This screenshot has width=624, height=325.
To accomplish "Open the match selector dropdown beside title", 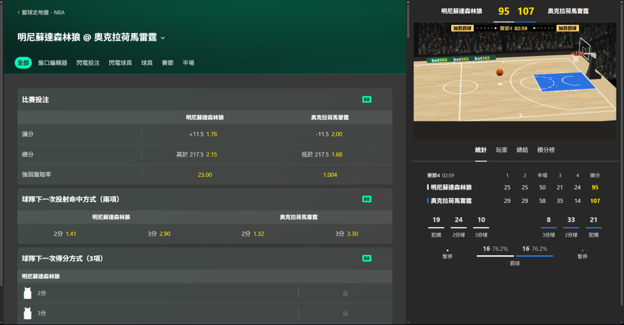I will click(163, 38).
